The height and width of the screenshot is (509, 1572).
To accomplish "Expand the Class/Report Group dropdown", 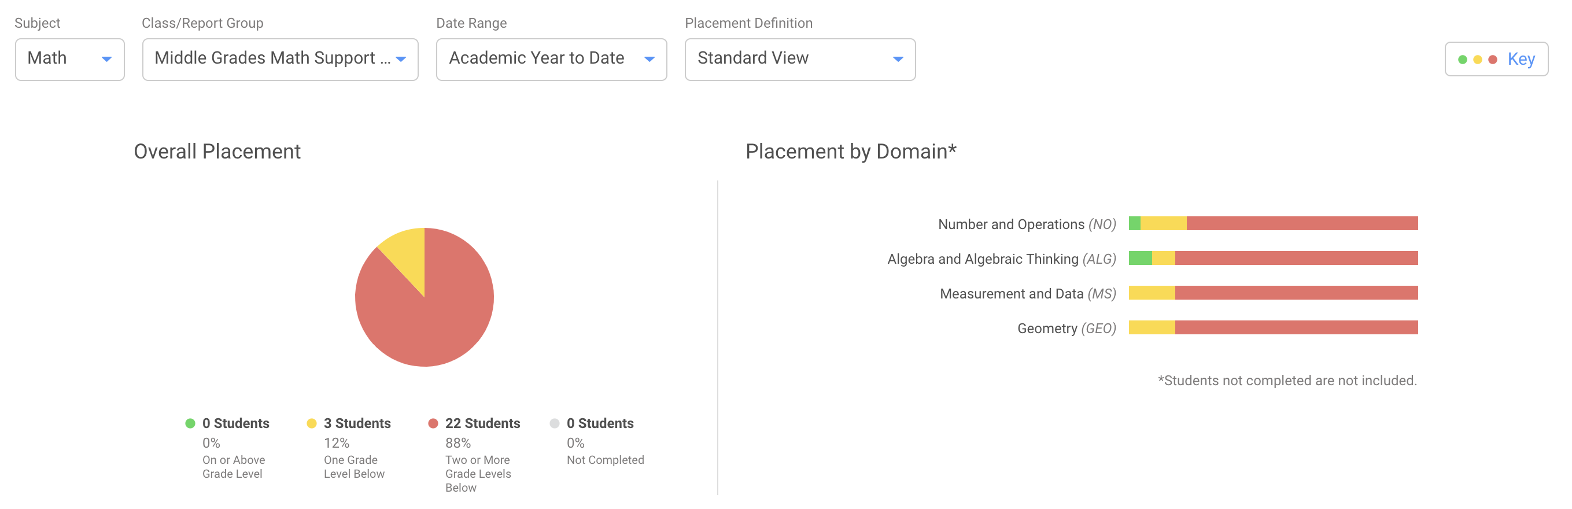I will tap(279, 59).
